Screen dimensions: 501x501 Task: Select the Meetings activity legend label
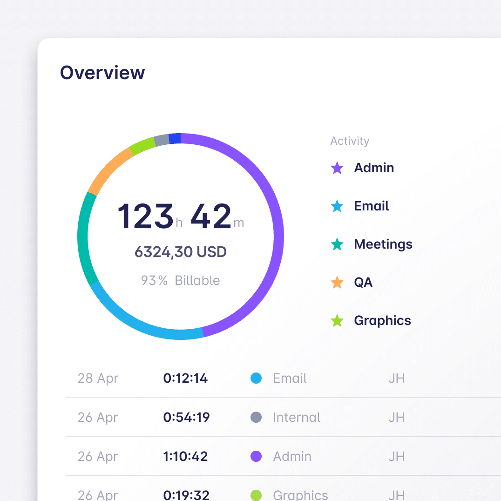383,244
